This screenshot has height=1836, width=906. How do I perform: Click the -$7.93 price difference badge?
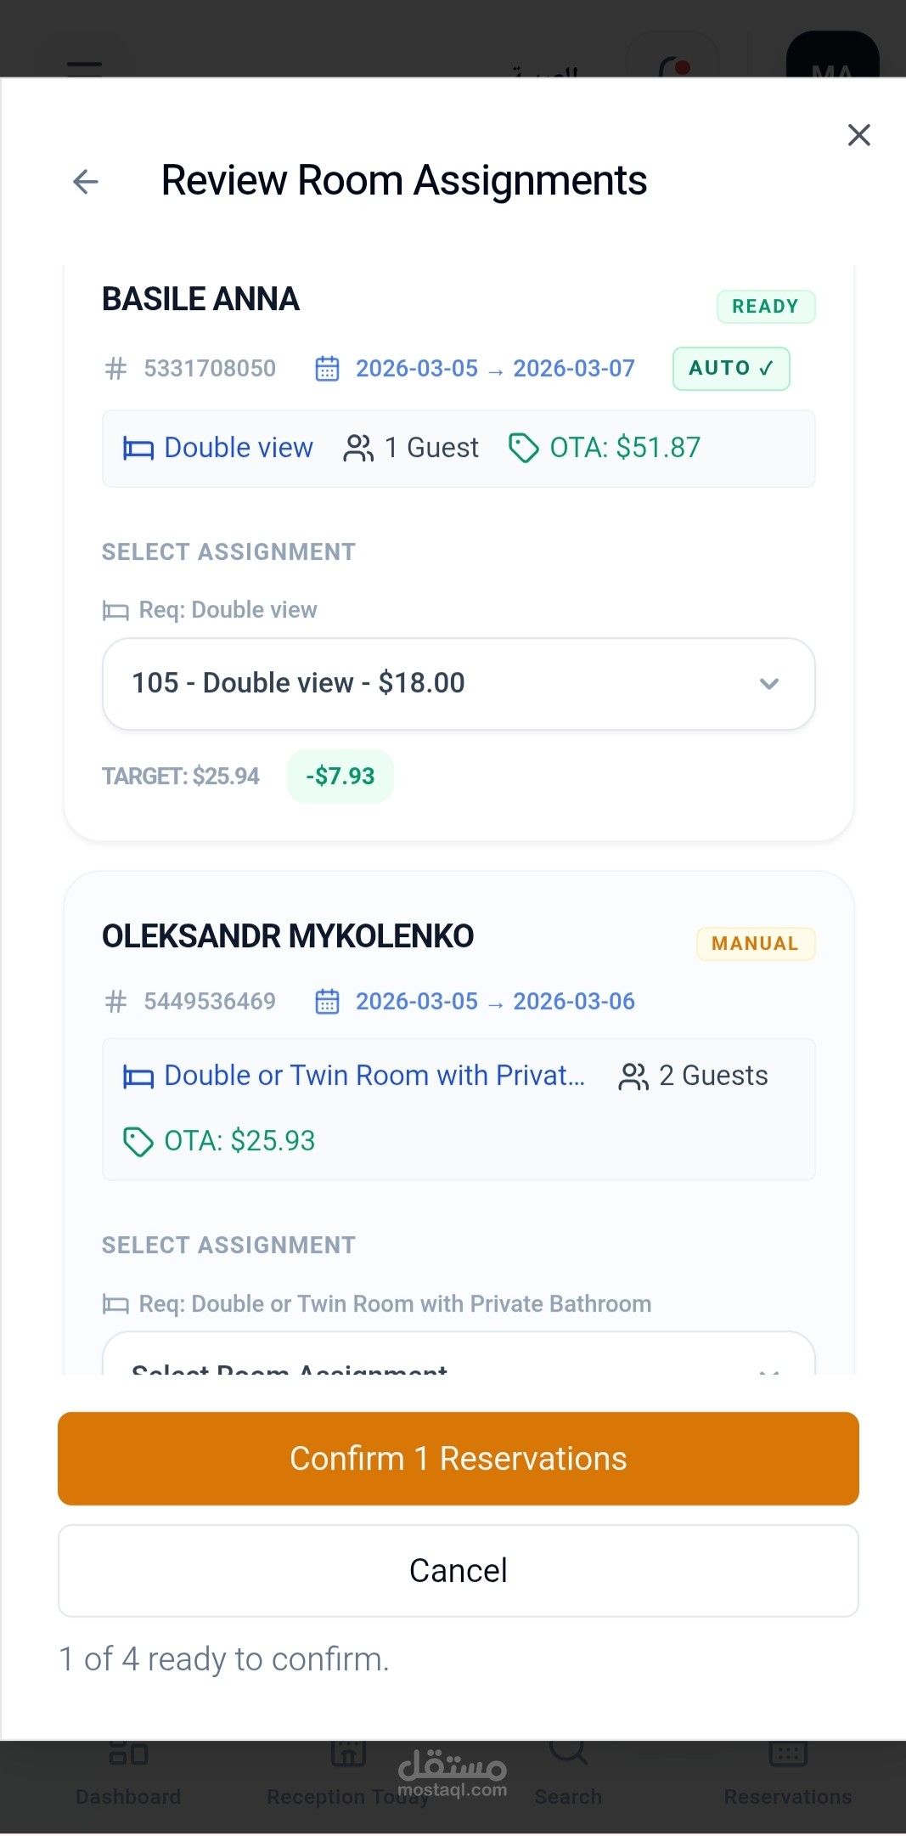[x=340, y=777]
